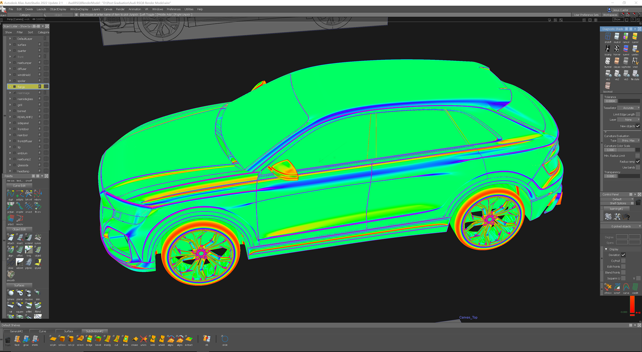Adjust the Curvature Color Scale slider
Viewport: 642px width, 352px height.
[629, 150]
